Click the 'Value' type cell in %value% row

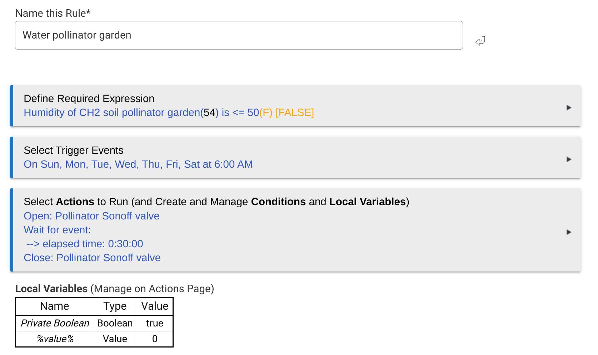(x=115, y=339)
